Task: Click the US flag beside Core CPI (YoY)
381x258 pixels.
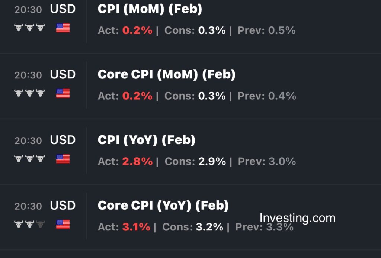Action: coord(63,224)
